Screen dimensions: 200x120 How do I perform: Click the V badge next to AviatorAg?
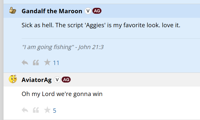pyautogui.click(x=57, y=80)
